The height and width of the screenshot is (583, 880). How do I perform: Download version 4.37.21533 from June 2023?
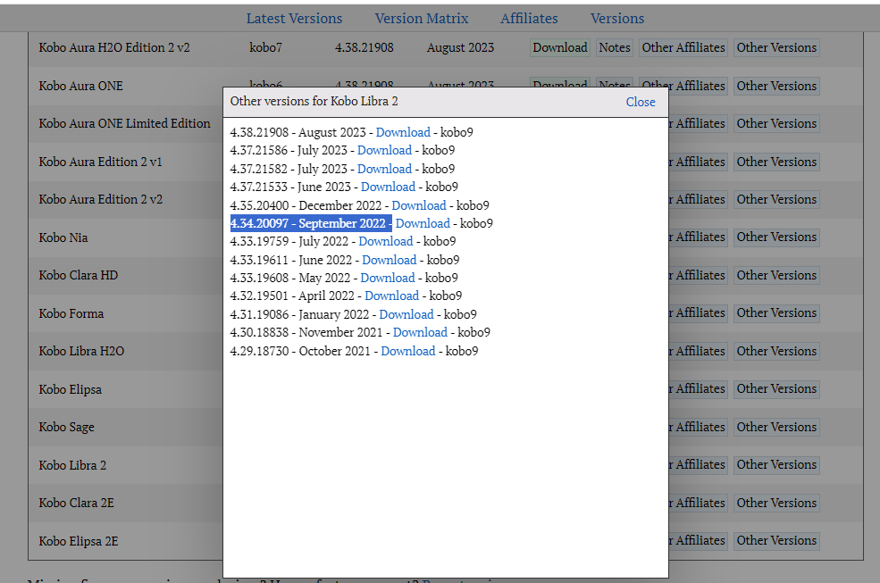tap(388, 187)
